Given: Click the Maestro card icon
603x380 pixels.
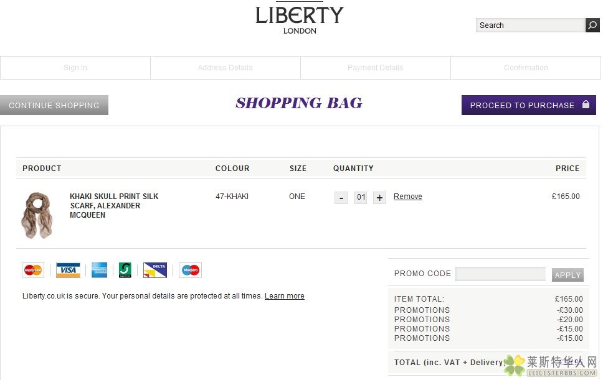Looking at the screenshot, I should point(191,270).
